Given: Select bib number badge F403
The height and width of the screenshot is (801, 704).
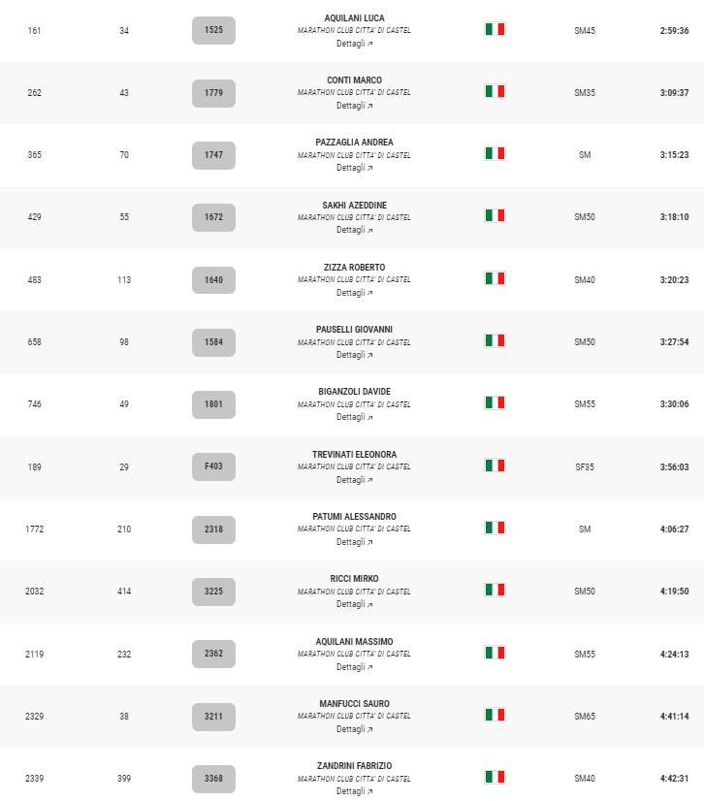Looking at the screenshot, I should 213,466.
